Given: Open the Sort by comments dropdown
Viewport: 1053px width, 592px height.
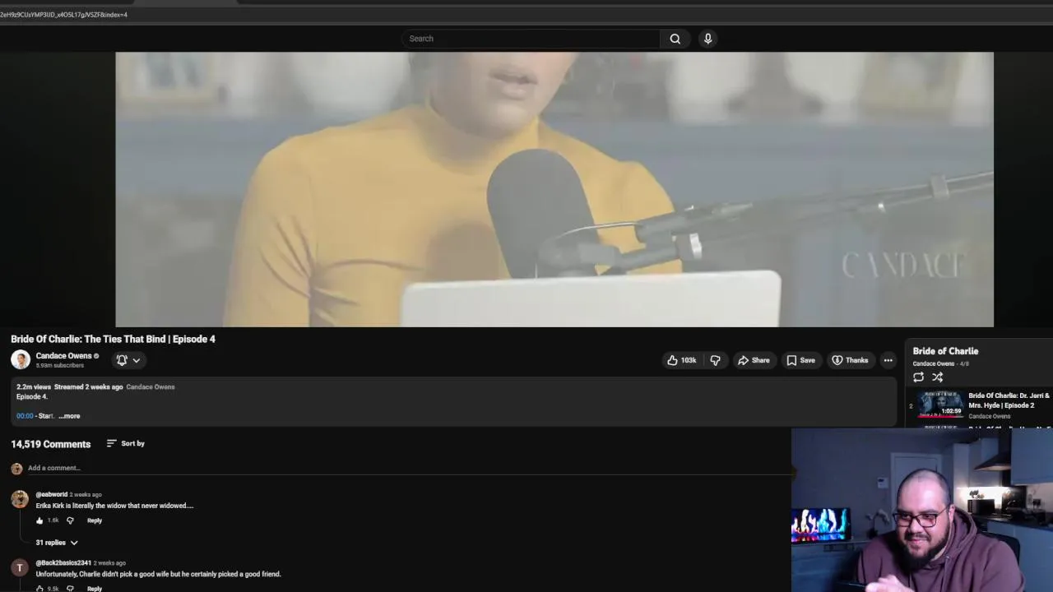Looking at the screenshot, I should [125, 443].
